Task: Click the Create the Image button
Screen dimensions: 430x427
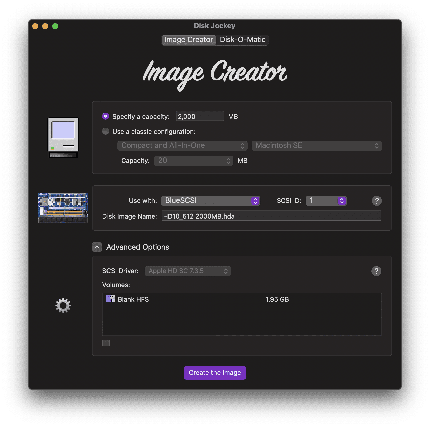Action: tap(215, 373)
